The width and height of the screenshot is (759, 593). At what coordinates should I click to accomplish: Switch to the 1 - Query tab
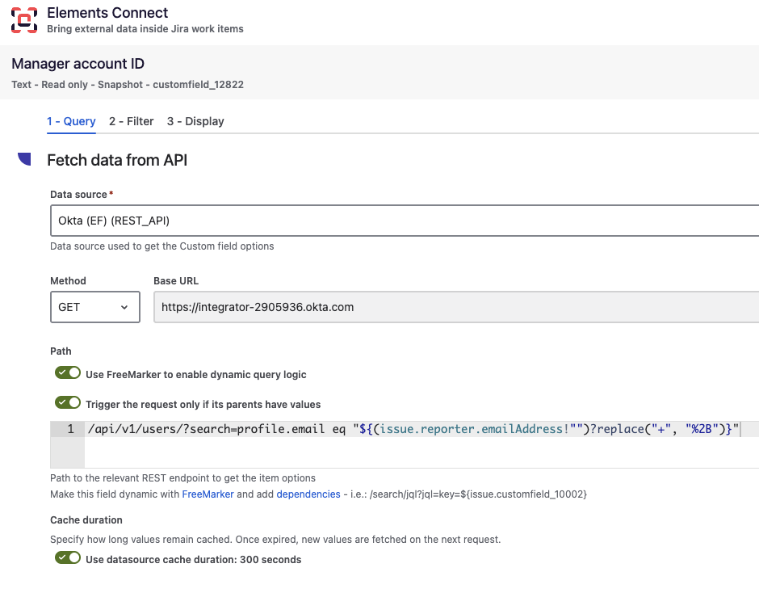pyautogui.click(x=71, y=121)
